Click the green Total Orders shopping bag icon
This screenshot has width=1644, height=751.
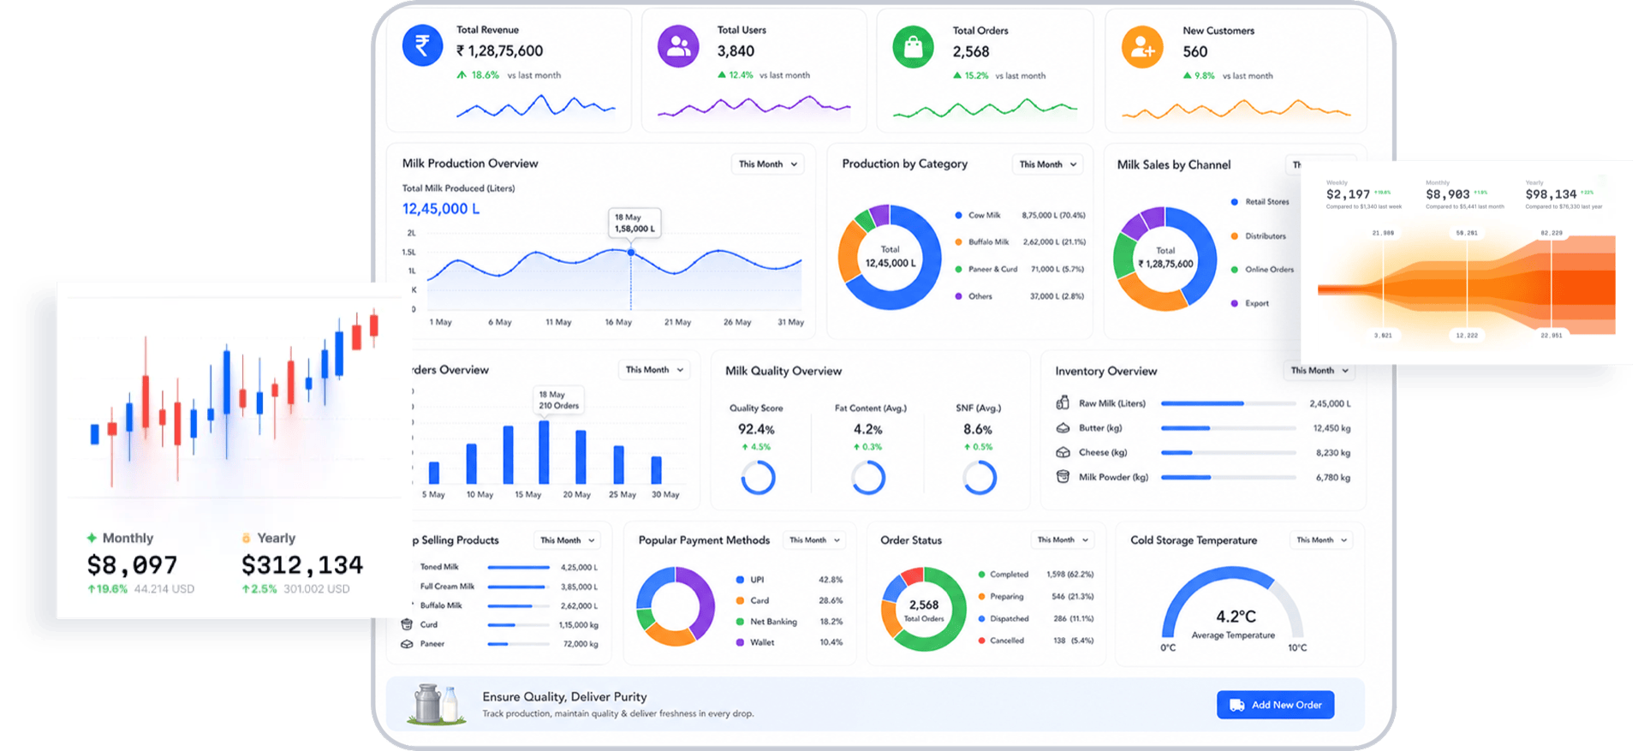point(914,46)
